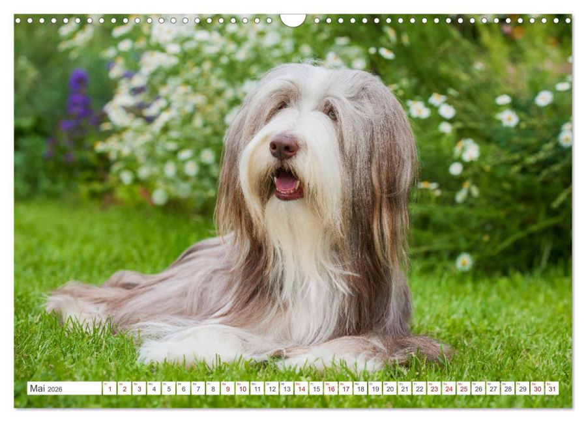586x422 pixels.
Task: Choose the red day 9 cell
Action: point(227,388)
